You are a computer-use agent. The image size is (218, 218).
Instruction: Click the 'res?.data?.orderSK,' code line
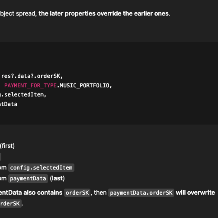tap(32, 76)
